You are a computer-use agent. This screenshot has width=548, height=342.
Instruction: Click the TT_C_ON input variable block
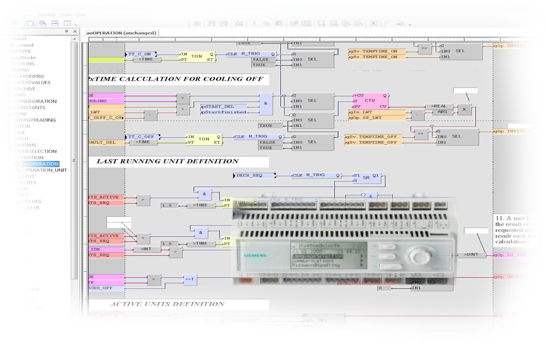coord(141,54)
